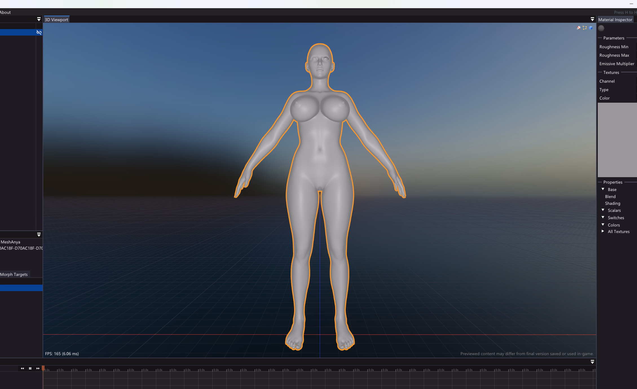
Task: Open the 3D Viewport panel options dropdown
Action: tap(592, 19)
